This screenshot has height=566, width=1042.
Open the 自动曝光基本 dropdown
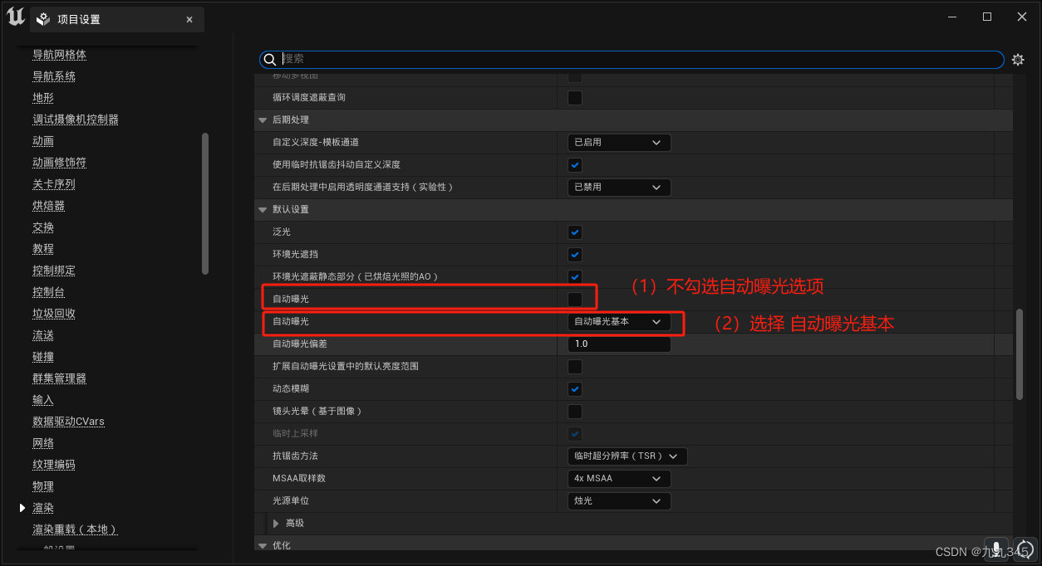(618, 321)
